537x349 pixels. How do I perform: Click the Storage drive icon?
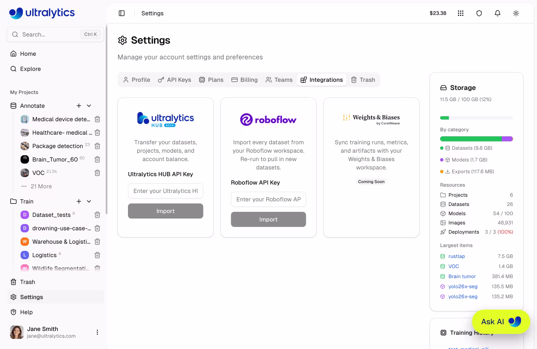click(443, 88)
